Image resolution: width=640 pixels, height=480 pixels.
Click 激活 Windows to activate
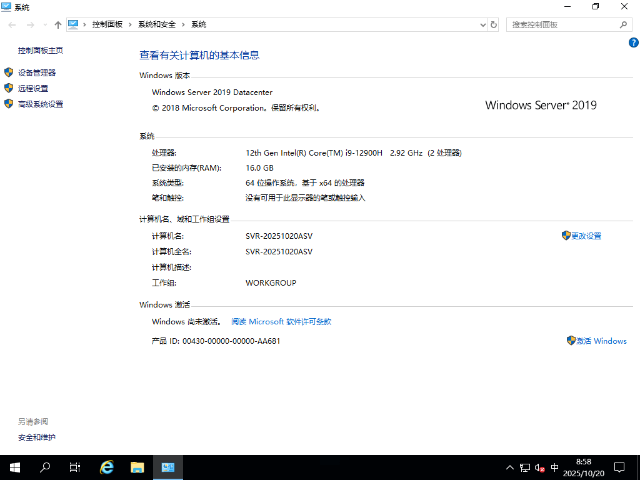click(x=601, y=341)
